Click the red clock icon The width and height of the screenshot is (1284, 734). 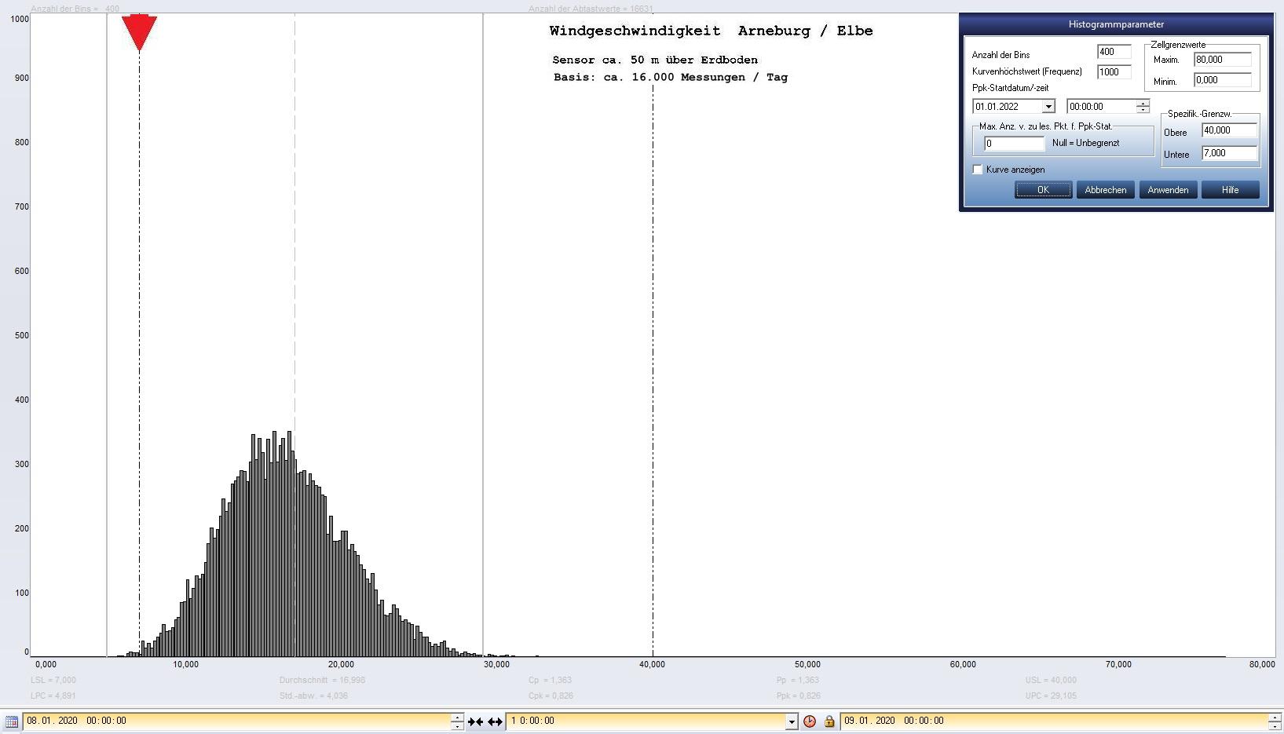[x=810, y=721]
